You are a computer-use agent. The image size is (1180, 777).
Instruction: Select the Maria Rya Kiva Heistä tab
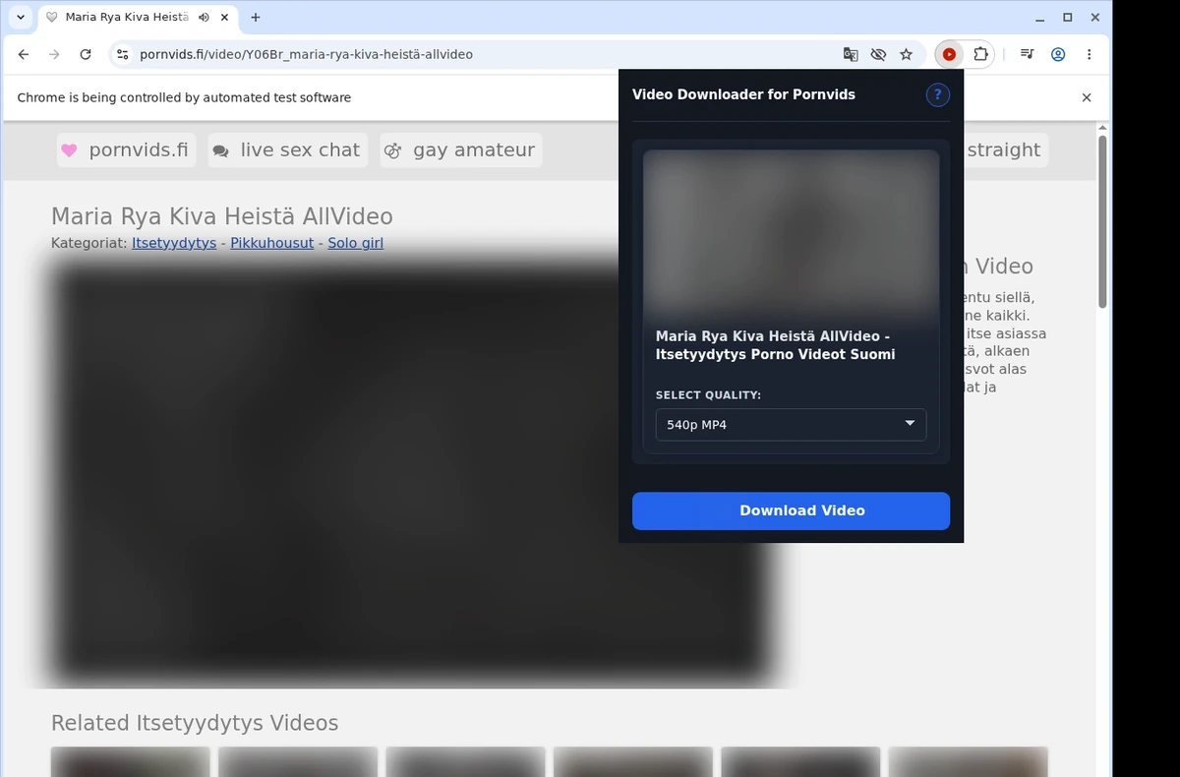coord(128,17)
